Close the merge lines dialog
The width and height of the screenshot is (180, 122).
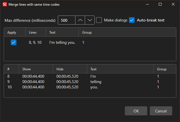173,4
